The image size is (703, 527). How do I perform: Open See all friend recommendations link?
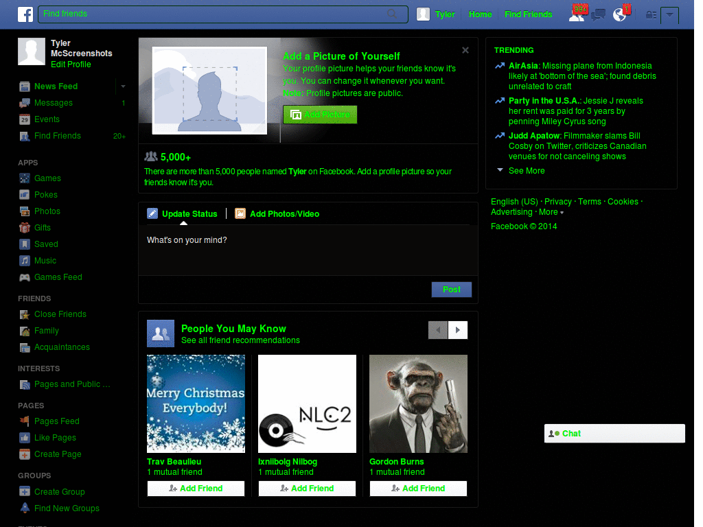pos(240,340)
